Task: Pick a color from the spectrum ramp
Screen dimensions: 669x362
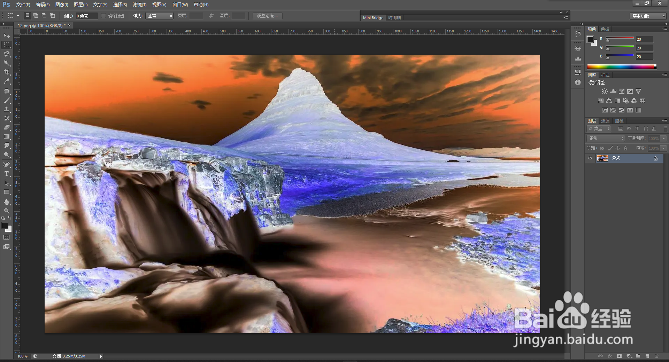Action: pos(622,67)
